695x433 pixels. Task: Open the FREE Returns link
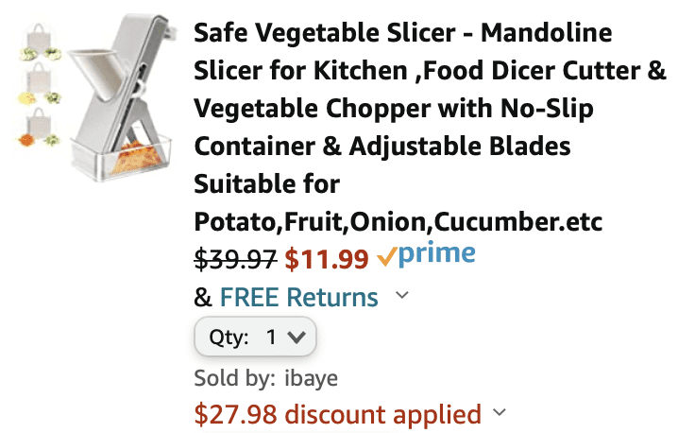coord(298,297)
